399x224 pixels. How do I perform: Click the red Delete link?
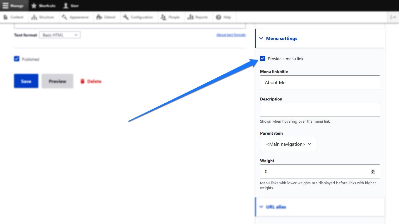coord(91,81)
